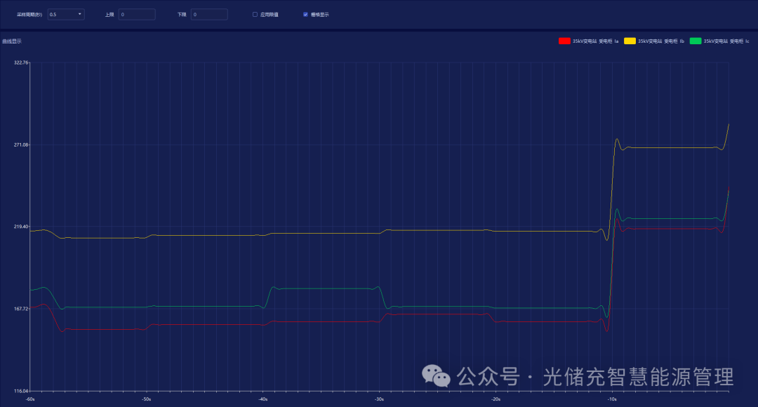This screenshot has height=407, width=758.
Task: Click the 曲线显示 panel title
Action: coord(12,41)
